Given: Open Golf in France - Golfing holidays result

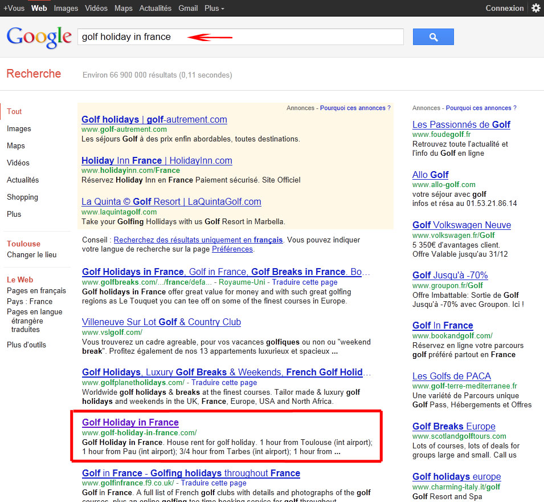Looking at the screenshot, I should click(191, 473).
